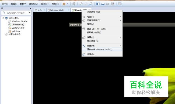Expand the 电源(P) submenu

click(x=102, y=17)
